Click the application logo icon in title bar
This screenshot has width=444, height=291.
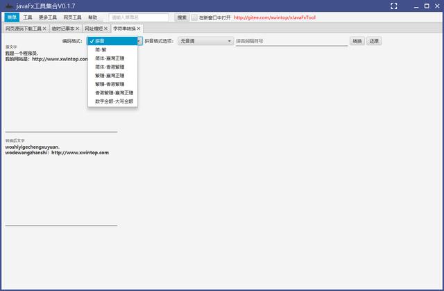9,6
